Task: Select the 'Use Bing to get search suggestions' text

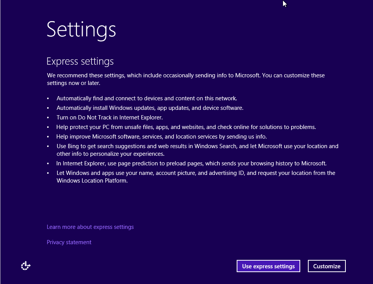Action: coord(197,150)
